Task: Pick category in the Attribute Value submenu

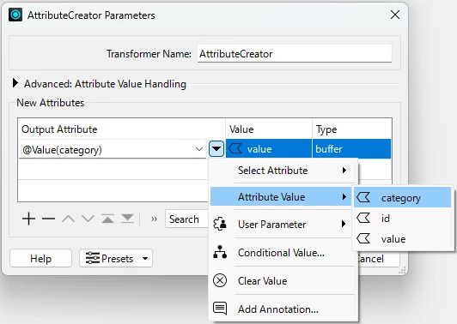Action: click(403, 197)
